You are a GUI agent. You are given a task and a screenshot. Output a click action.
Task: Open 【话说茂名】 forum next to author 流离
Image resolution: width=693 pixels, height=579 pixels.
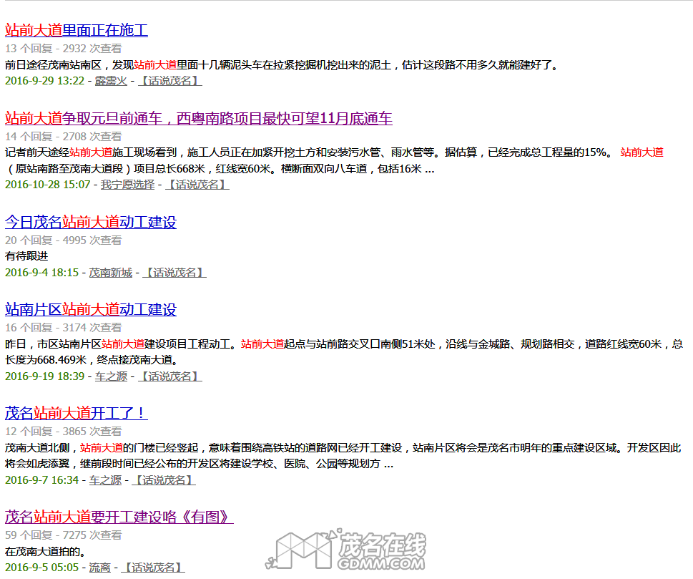click(x=153, y=568)
